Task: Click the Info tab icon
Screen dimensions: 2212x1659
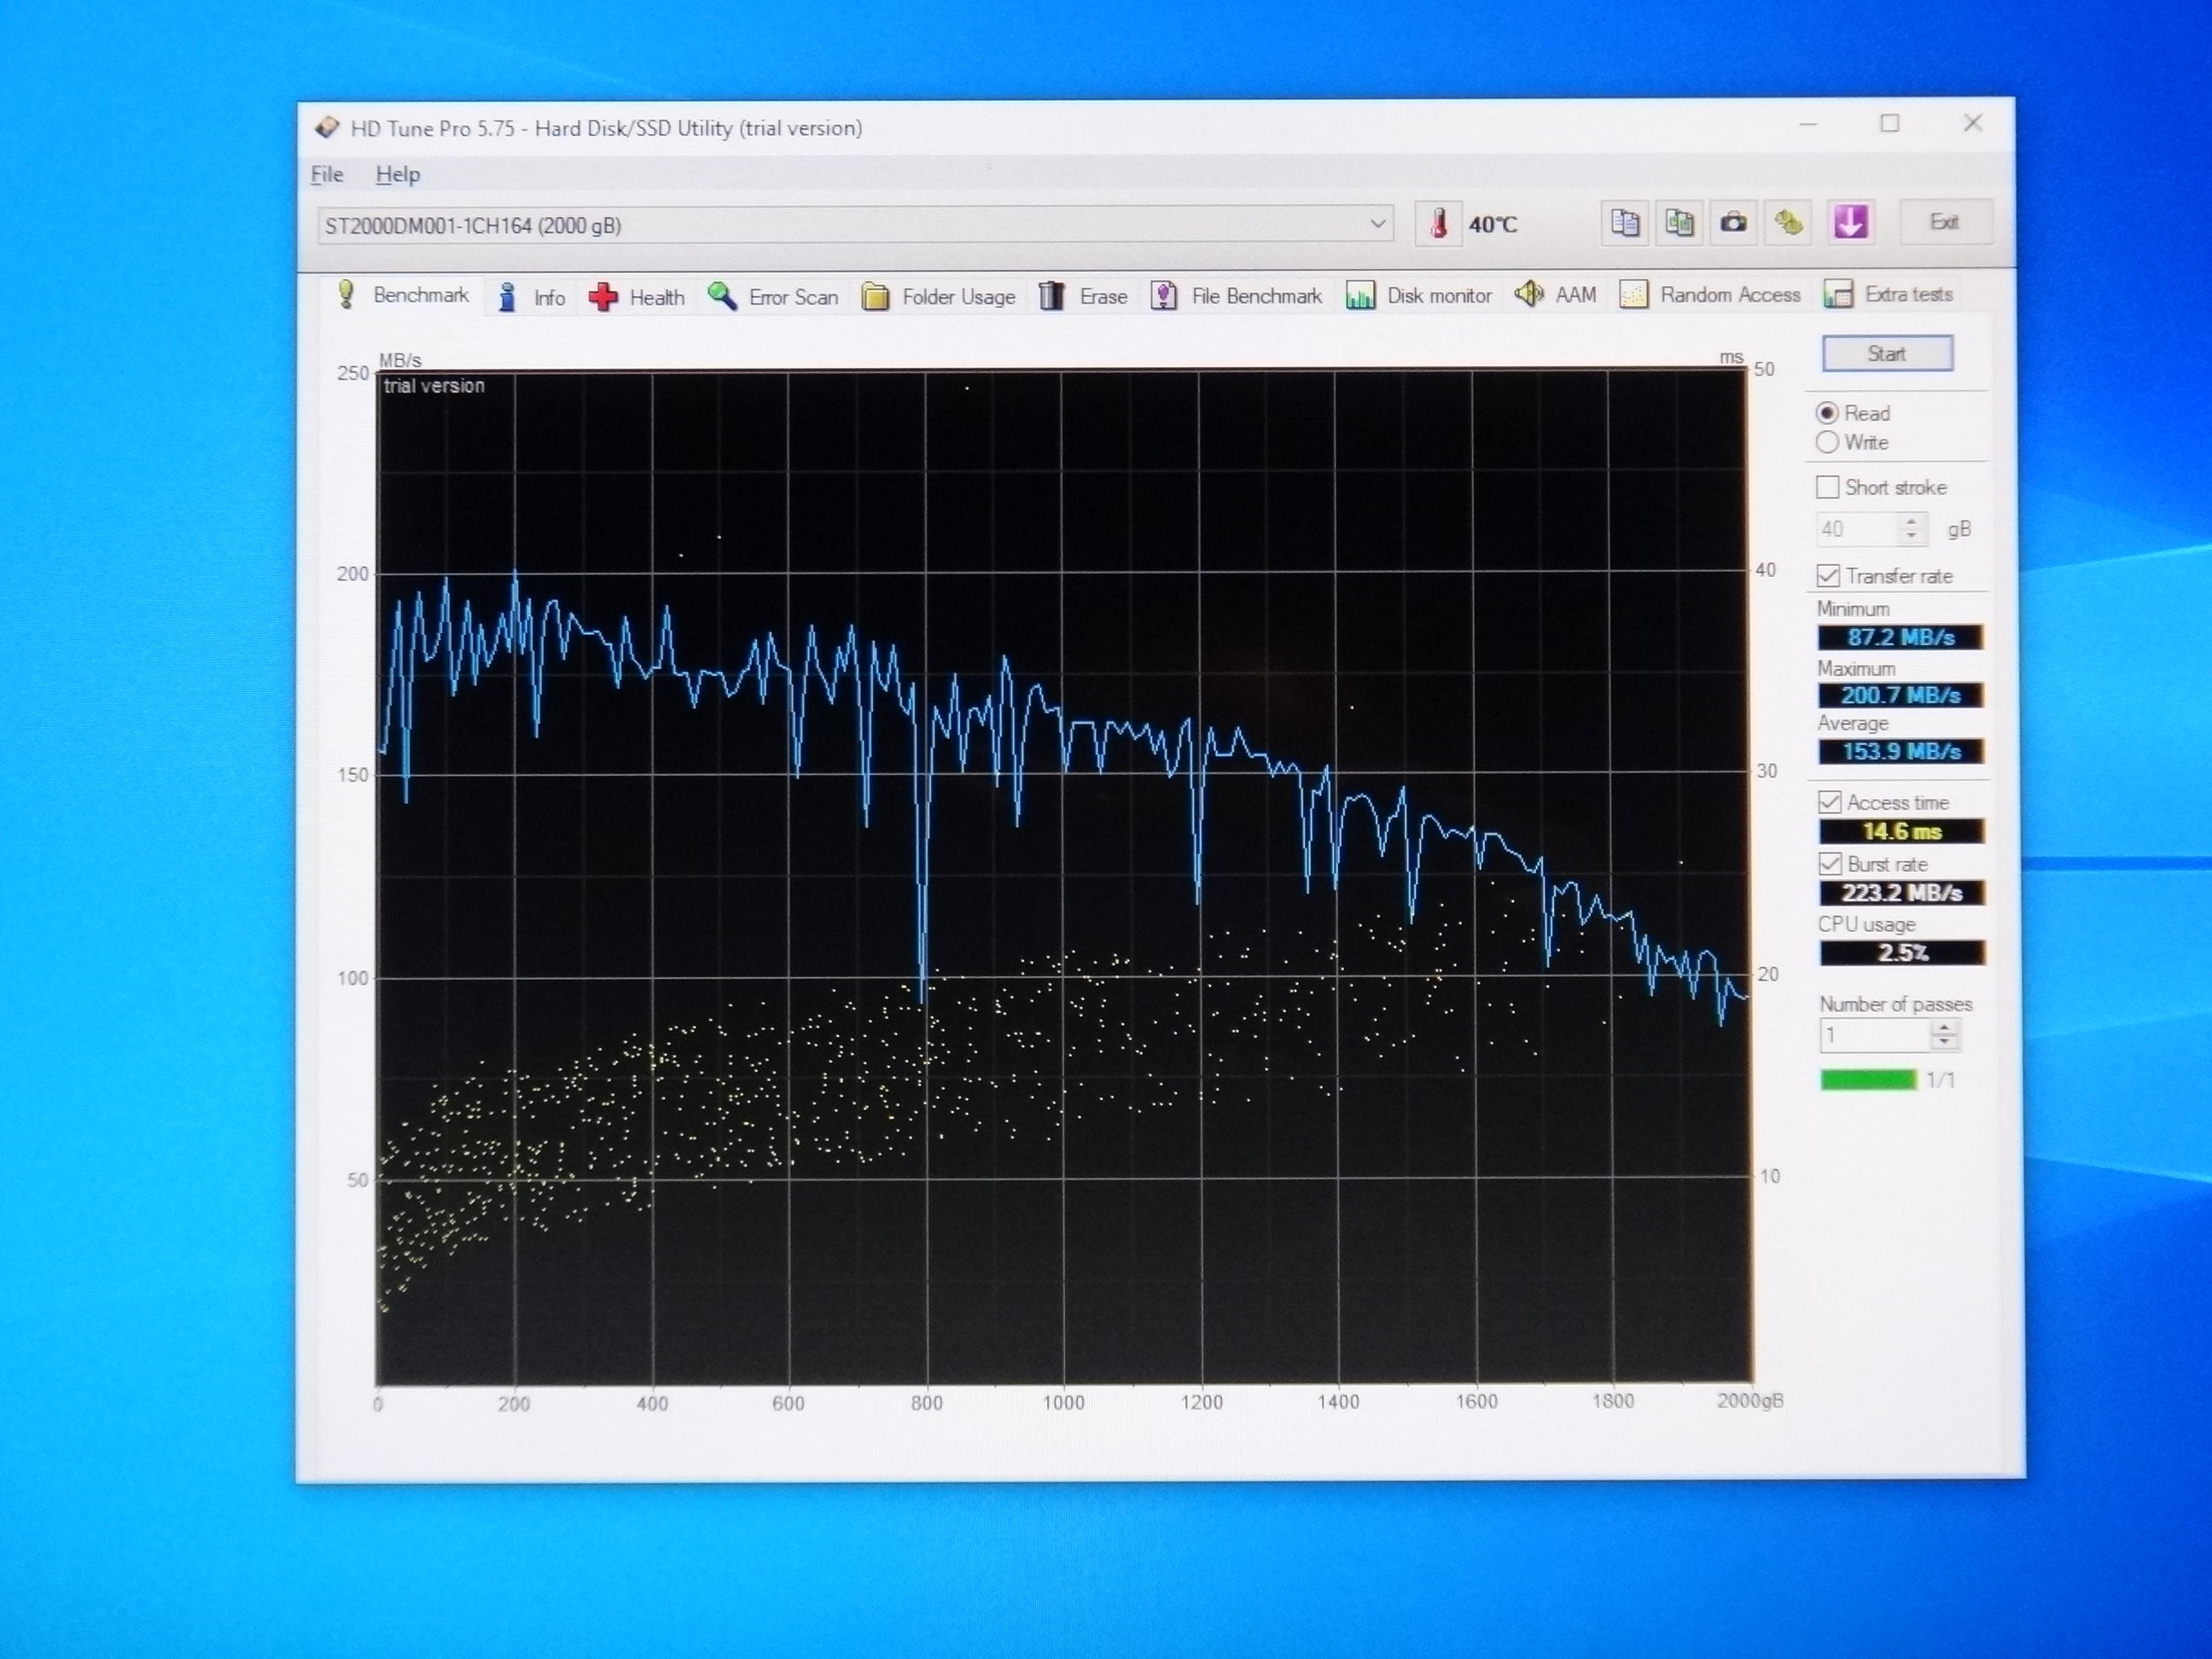Action: 507,297
